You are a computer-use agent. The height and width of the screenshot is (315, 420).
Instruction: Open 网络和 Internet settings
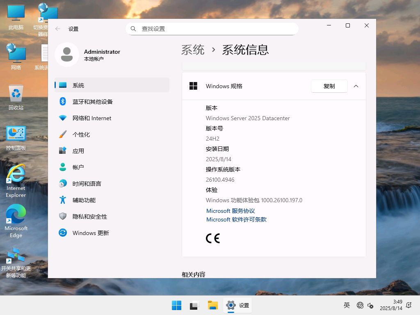[112, 118]
